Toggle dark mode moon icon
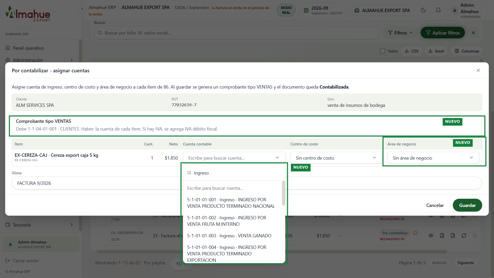The height and width of the screenshot is (278, 494). pos(423,10)
